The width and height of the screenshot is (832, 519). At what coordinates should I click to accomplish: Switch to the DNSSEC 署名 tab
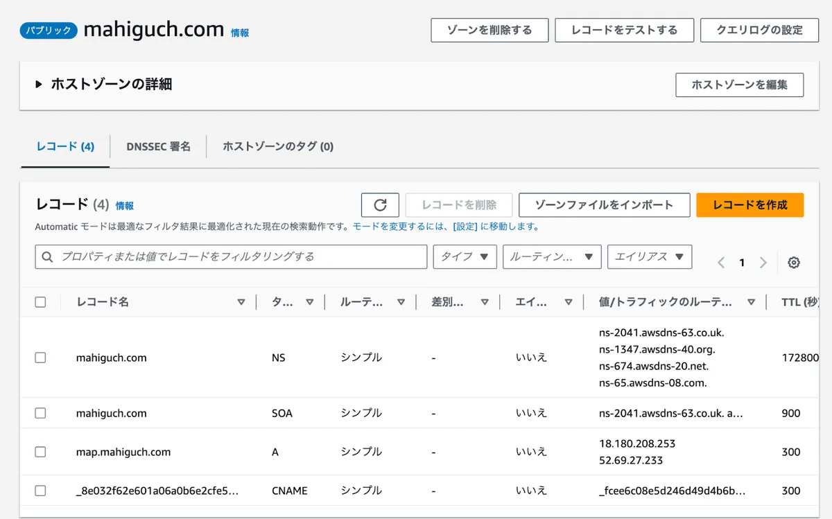pos(158,146)
